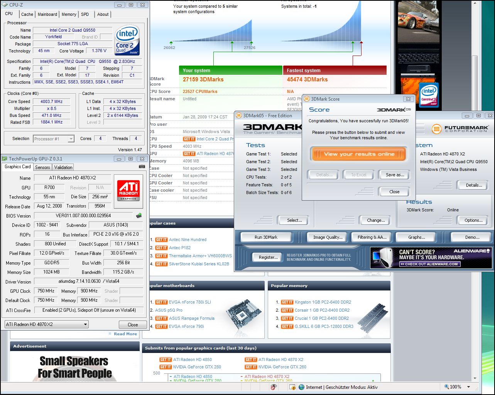Click the GET IT badge beside Crucial 1 GB PC2-6400
This screenshot has height=395, width=495.
tap(287, 319)
